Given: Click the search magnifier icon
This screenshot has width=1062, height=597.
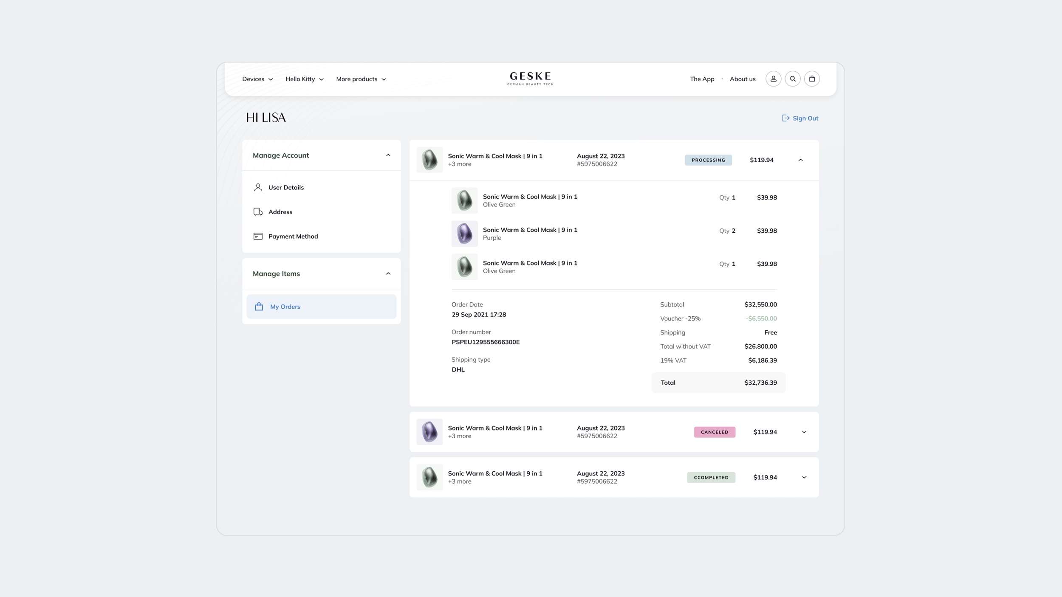Looking at the screenshot, I should click(x=793, y=79).
